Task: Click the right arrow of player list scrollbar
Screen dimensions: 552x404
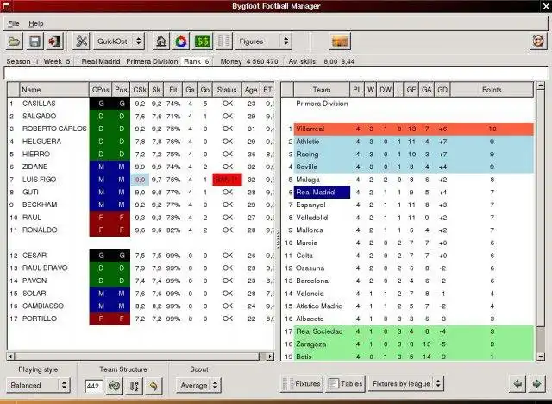Action: coord(270,357)
